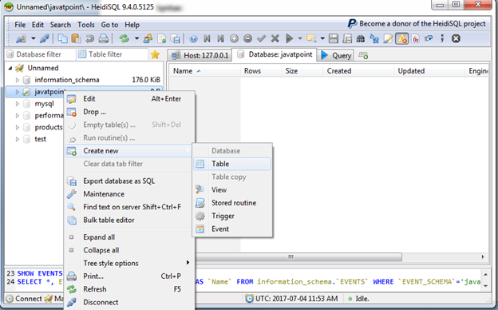This screenshot has height=310, width=498.
Task: Open the Help menu
Action: pos(132,25)
